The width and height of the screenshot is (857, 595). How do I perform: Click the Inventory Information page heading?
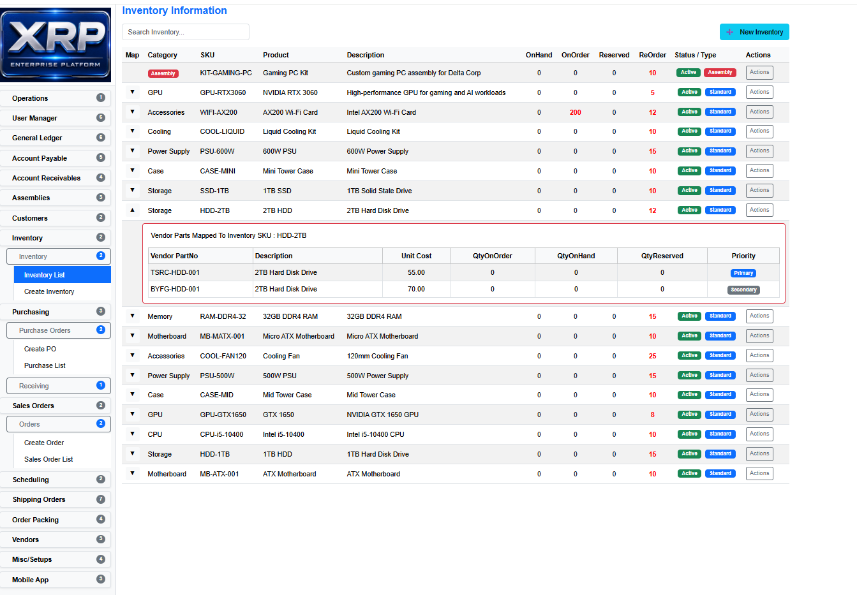tap(174, 10)
